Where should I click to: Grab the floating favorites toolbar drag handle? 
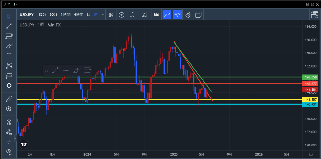[x=46, y=70]
